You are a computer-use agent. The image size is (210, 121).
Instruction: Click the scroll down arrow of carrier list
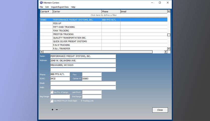click(169, 49)
